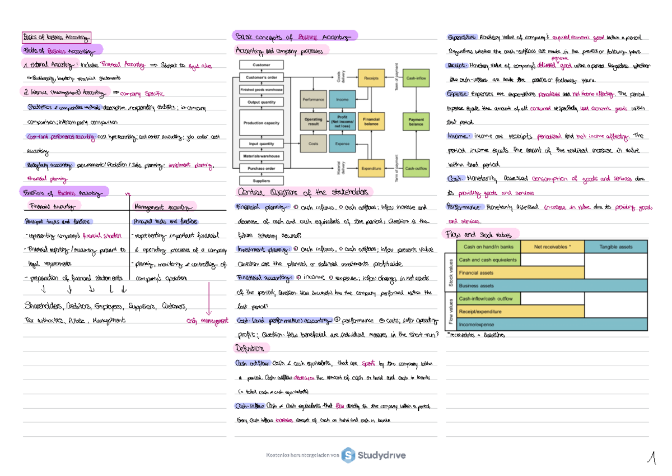Screen dimensions: 672x476
Task: Click the Studydrive hexagon logo icon
Action: [x=348, y=455]
